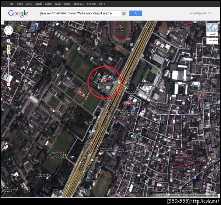Open ค้นหา (Search) in the top bar

pos(20,4)
